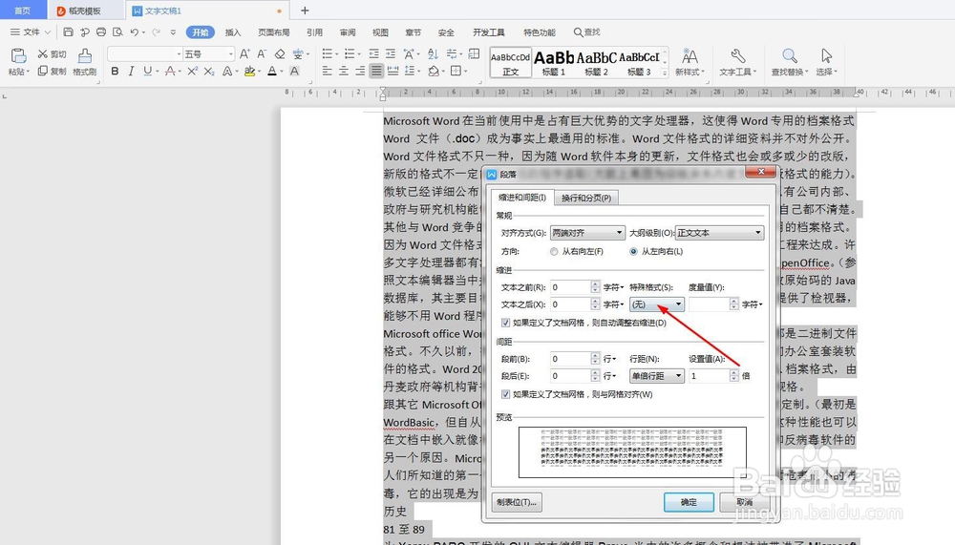The image size is (955, 545).
Task: Click the Decrease Indent icon
Action: pos(374,54)
